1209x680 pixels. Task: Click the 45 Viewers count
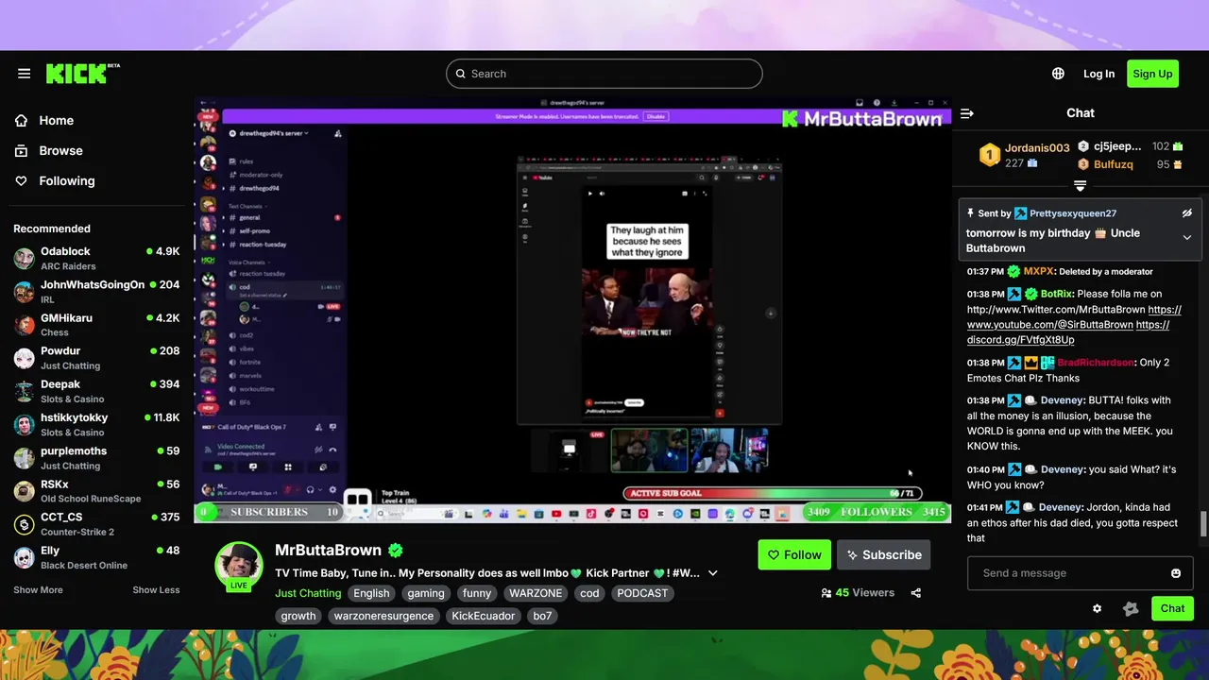(x=858, y=593)
